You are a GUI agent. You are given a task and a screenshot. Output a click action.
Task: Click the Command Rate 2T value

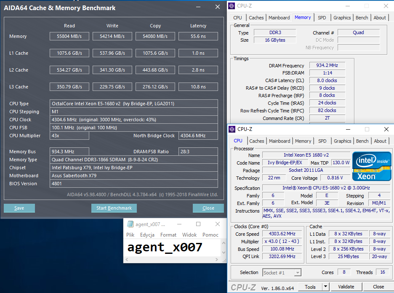click(x=327, y=118)
